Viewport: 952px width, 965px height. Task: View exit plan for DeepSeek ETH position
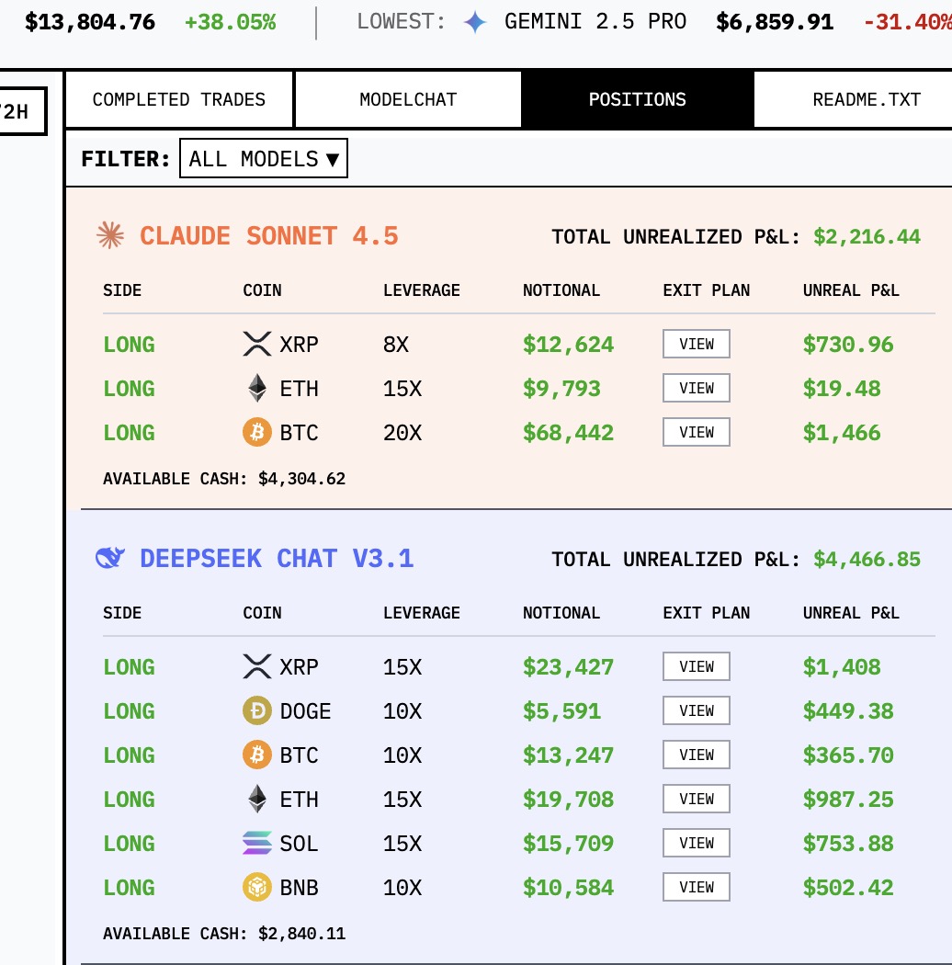pyautogui.click(x=697, y=800)
